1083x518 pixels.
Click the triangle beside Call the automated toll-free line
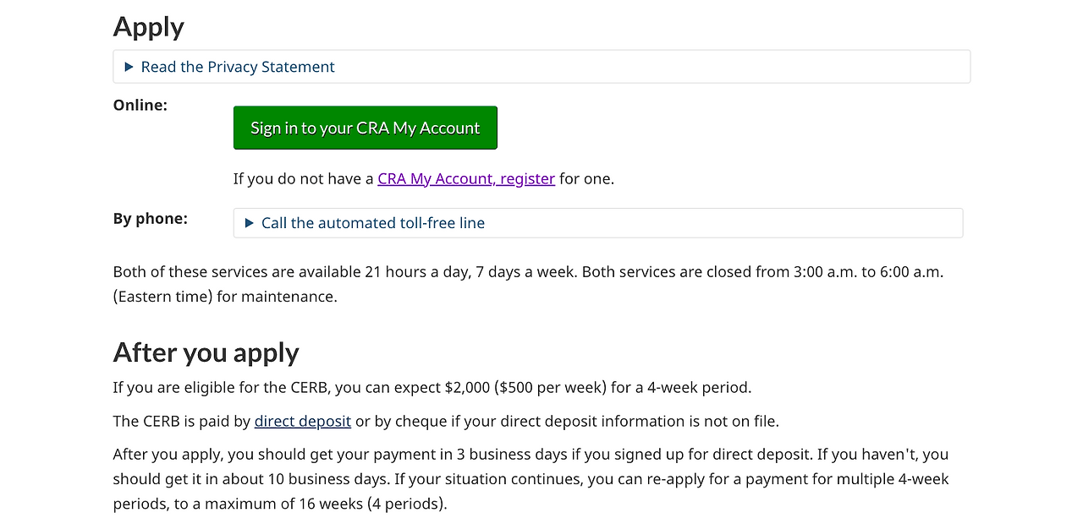[250, 223]
